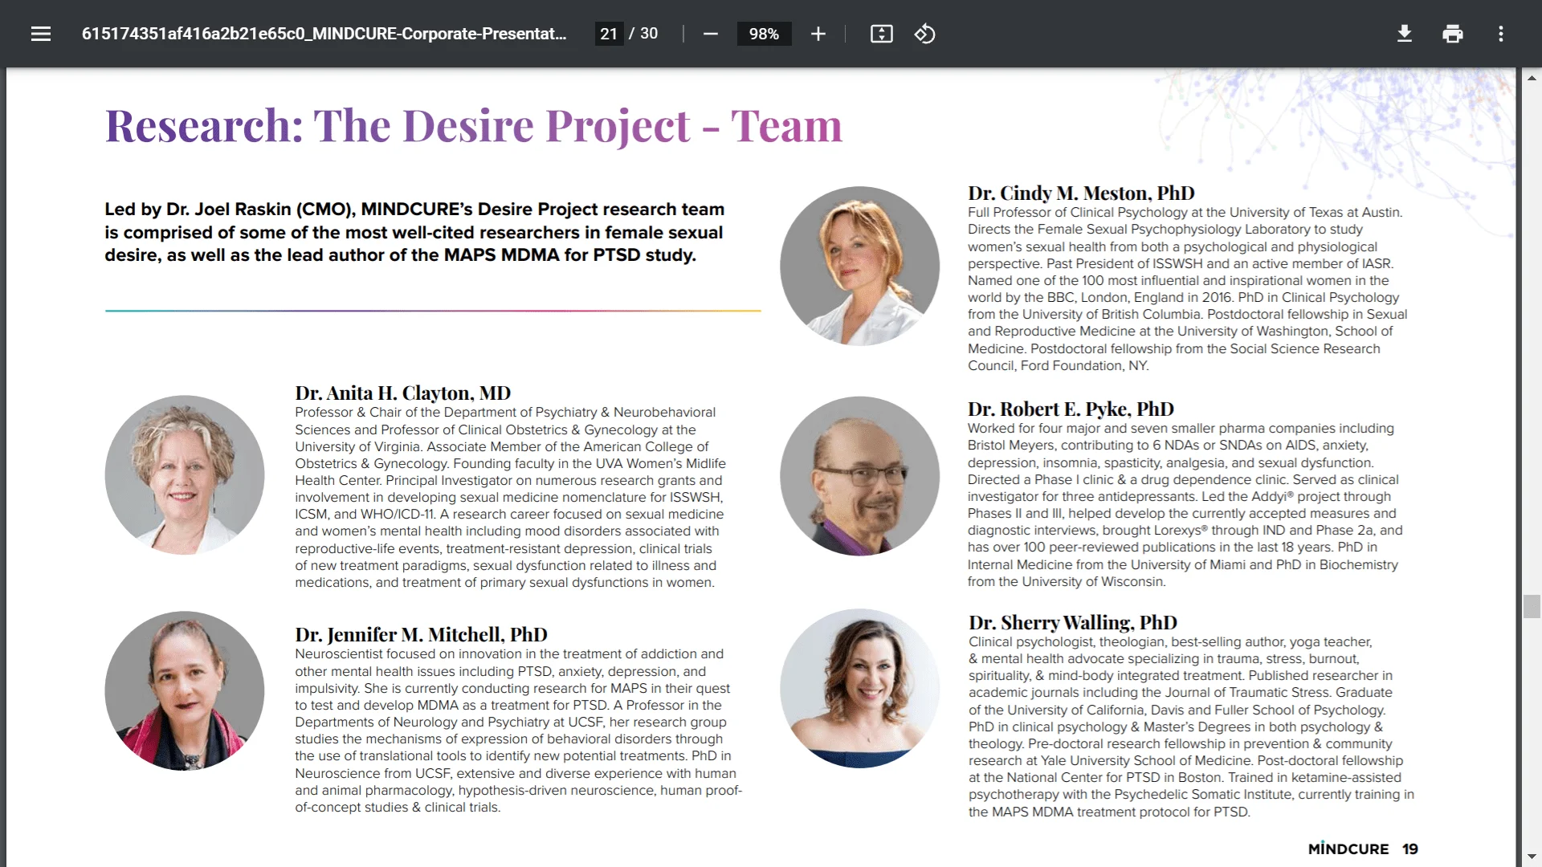This screenshot has height=867, width=1542.
Task: Click "Neuroscientist focused on innovation" line
Action: tap(509, 654)
